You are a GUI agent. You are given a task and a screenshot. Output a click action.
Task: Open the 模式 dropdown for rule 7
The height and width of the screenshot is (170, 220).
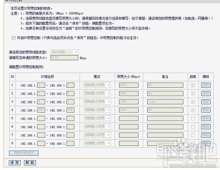point(97,135)
